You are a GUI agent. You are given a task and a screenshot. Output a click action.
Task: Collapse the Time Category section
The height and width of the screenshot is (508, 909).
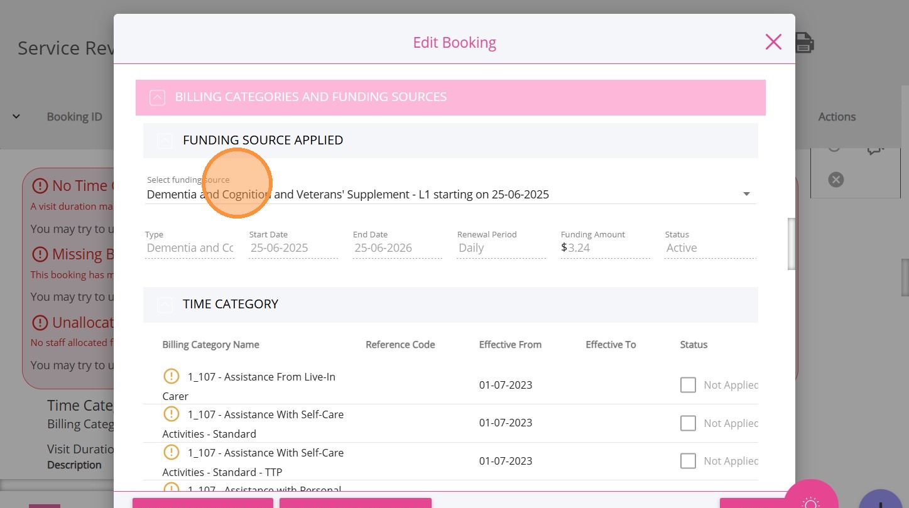tap(165, 305)
